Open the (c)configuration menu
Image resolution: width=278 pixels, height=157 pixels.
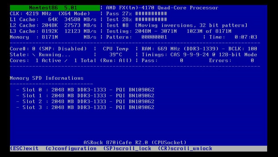[71, 149]
